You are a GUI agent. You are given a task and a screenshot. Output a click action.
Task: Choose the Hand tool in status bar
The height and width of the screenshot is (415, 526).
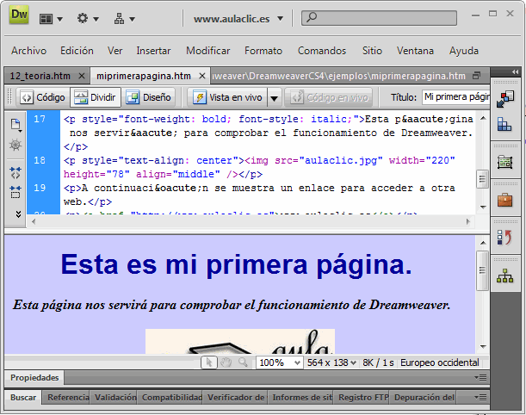[226, 362]
